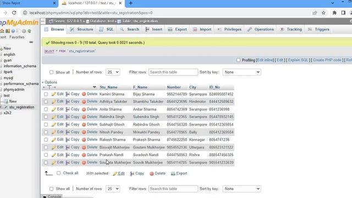Toggle the top Show all checkbox
Screen dimensions: 352x198
coord(51,72)
